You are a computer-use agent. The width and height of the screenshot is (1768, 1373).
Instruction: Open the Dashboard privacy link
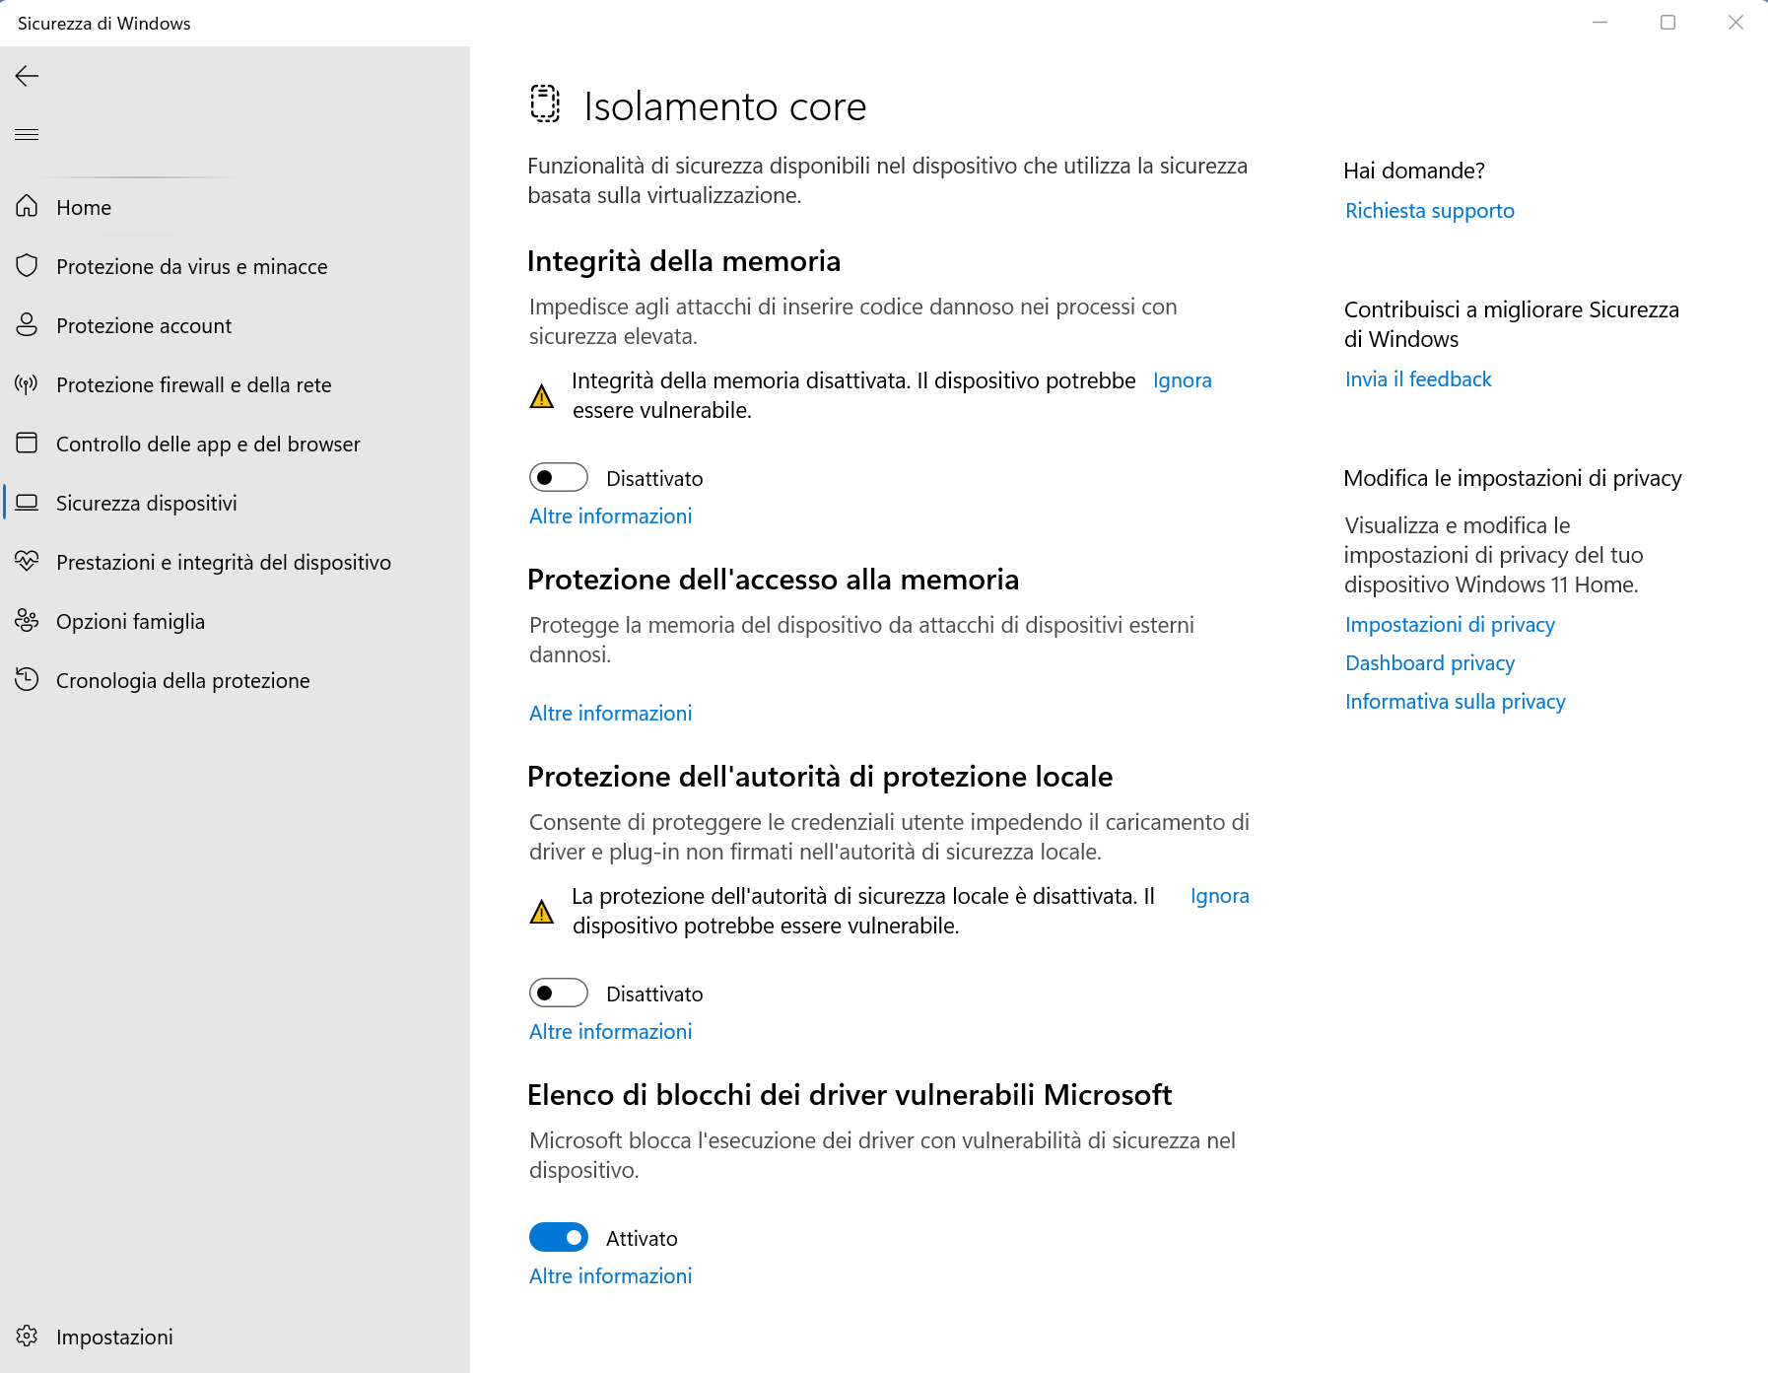(x=1430, y=663)
